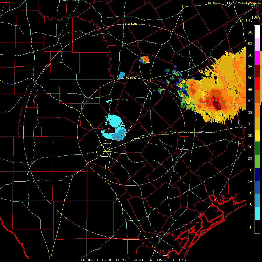Click the legend value label '18'
This screenshot has height=262, width=262.
[x=250, y=170]
